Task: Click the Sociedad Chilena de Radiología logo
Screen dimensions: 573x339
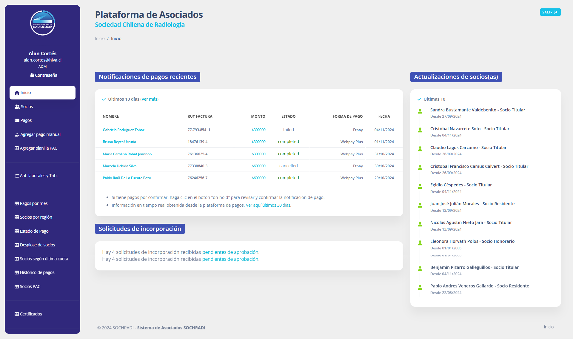Action: pyautogui.click(x=43, y=23)
